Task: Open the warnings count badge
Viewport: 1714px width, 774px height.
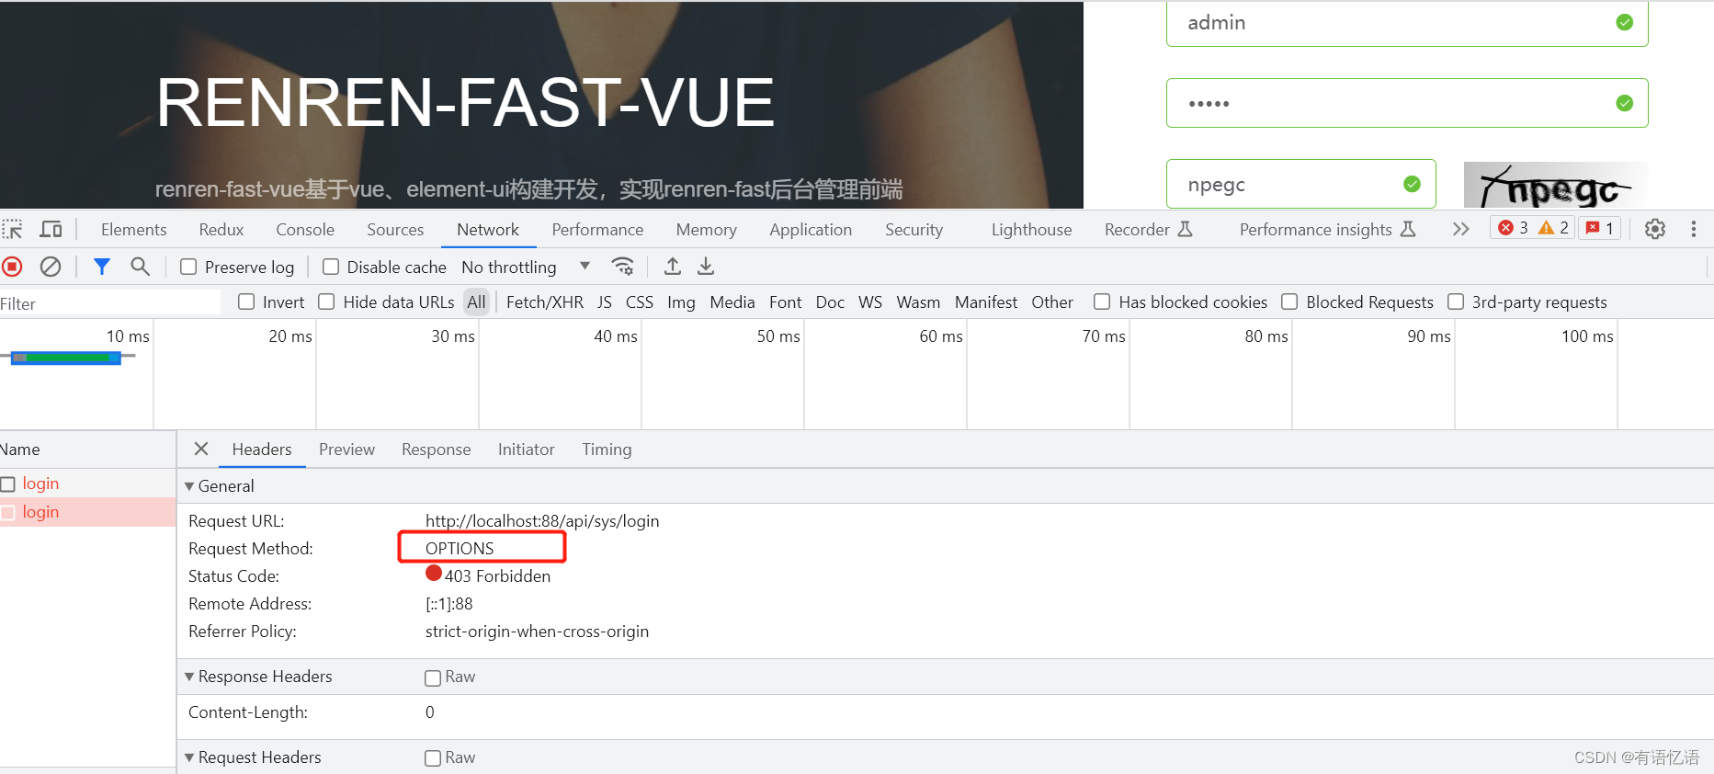Action: pos(1553,228)
